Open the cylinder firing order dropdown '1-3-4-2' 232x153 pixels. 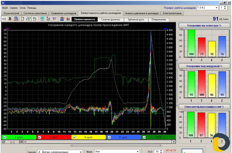(216, 7)
